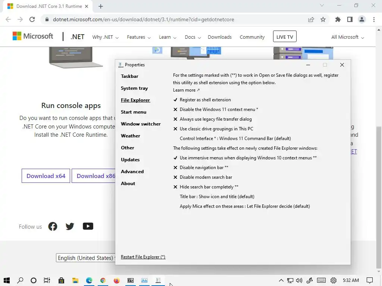382x286 pixels.
Task: Open System tray section
Action: pyautogui.click(x=134, y=88)
